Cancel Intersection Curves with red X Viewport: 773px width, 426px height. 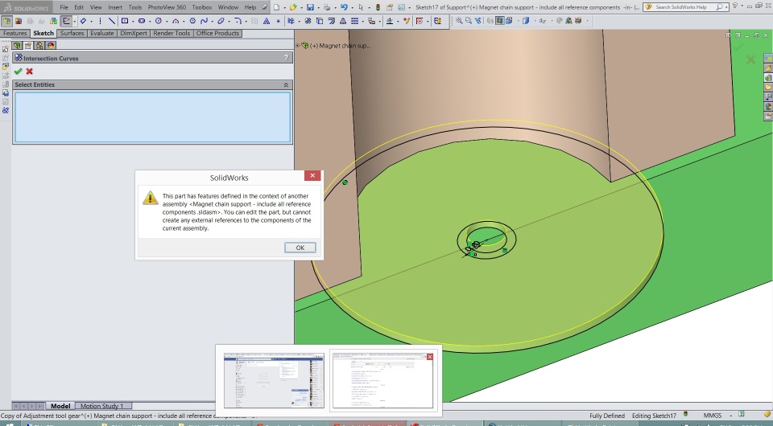(x=30, y=72)
